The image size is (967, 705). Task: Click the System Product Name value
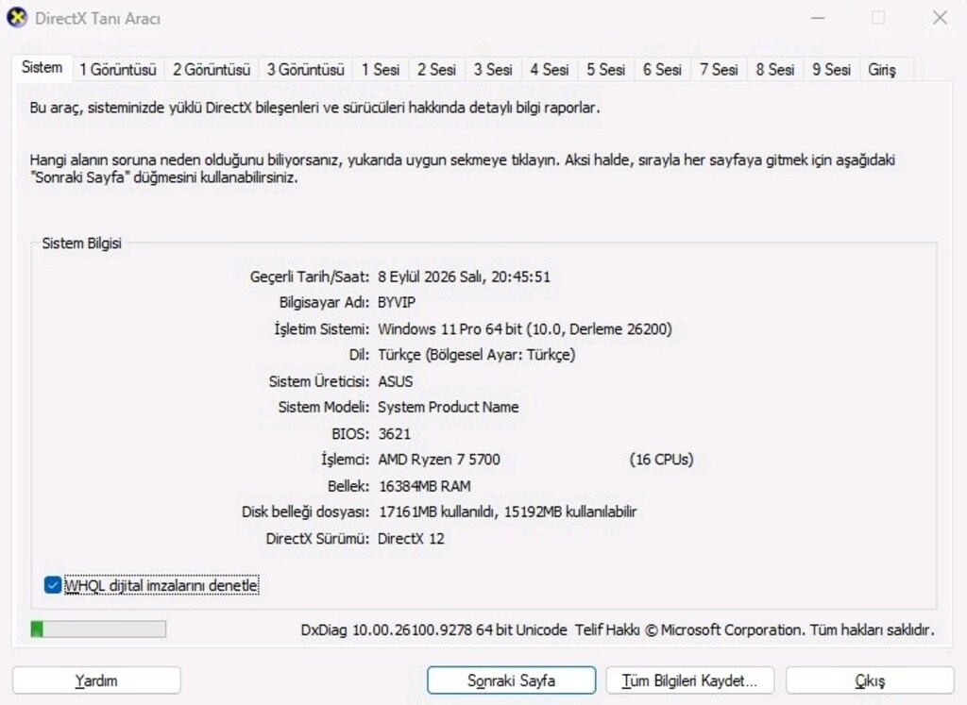[449, 408]
